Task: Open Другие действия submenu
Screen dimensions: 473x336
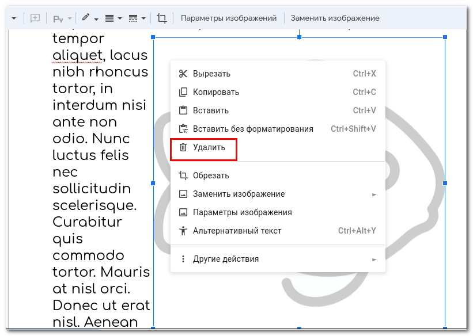Action: point(278,259)
